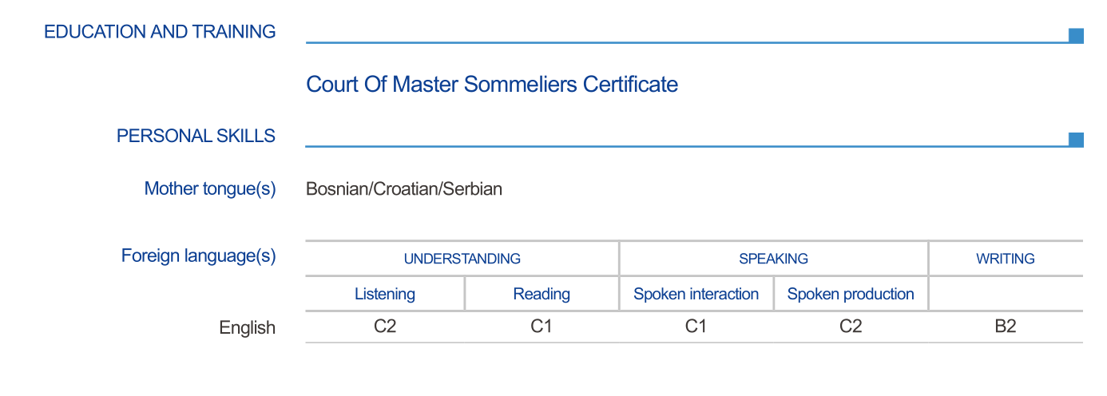This screenshot has width=1107, height=396.
Task: Click the C1 level under Reading
Action: 542,327
